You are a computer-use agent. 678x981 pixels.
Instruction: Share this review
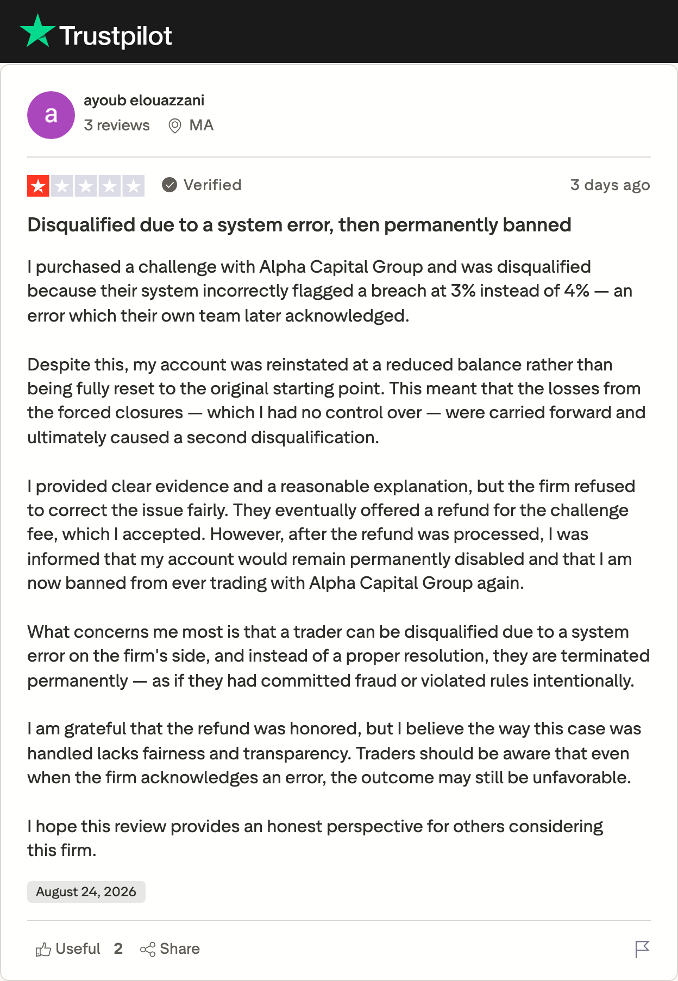(170, 949)
